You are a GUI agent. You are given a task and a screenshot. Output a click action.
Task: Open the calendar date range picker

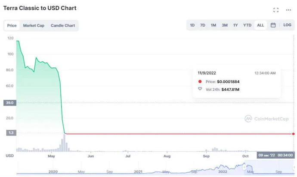point(273,25)
